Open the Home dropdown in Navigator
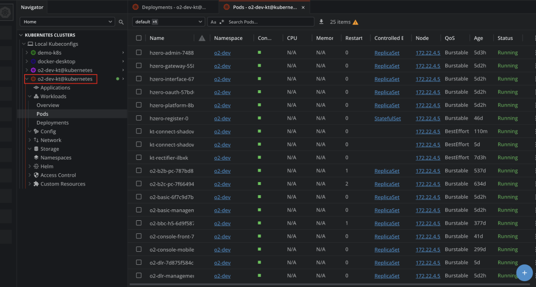The height and width of the screenshot is (287, 536). click(x=67, y=22)
